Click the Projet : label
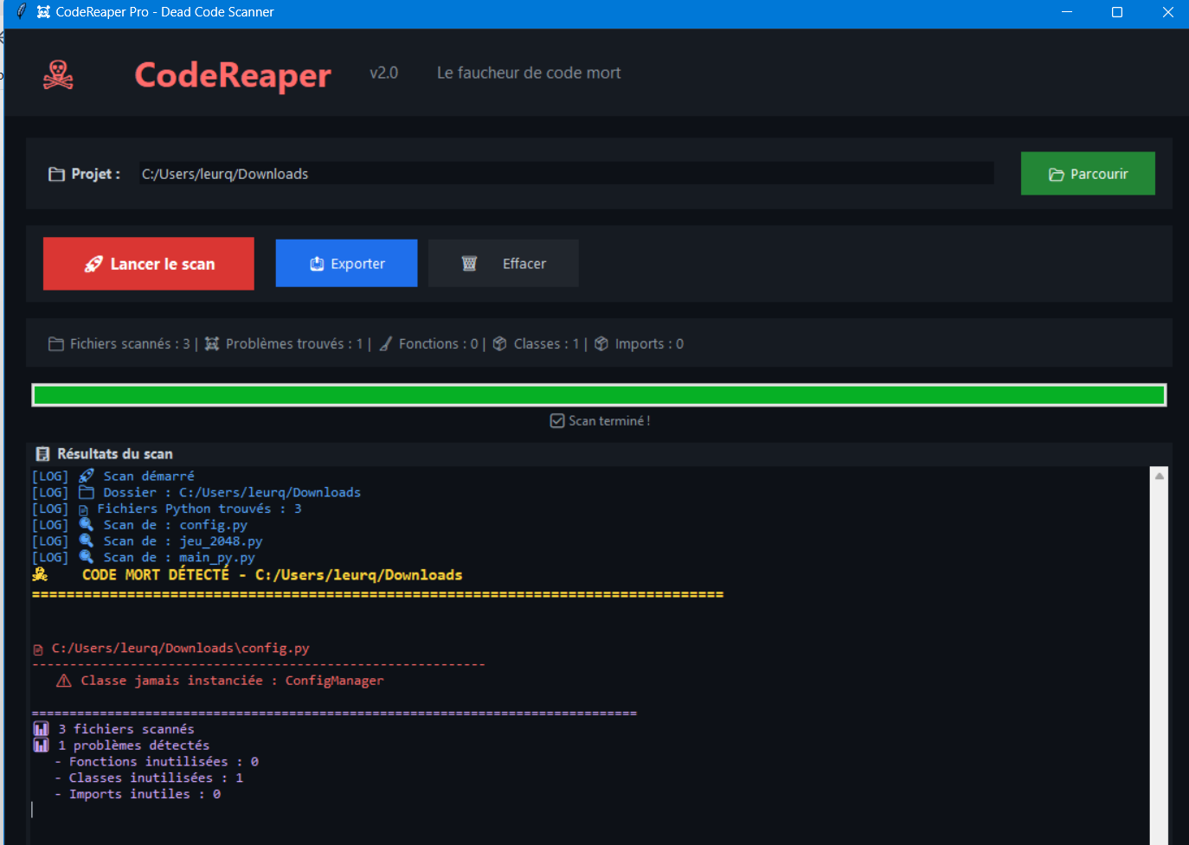1189x845 pixels. [x=96, y=174]
